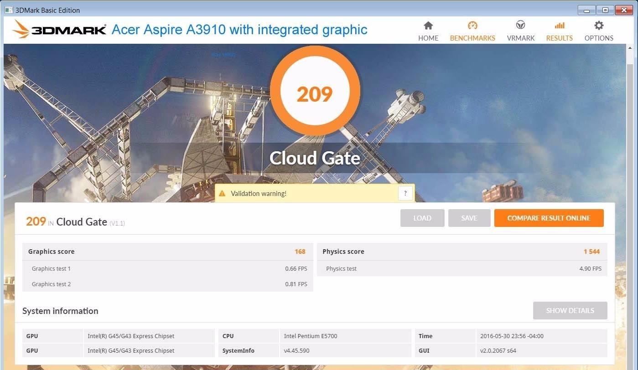Click the 0.66 FPS value
The width and height of the screenshot is (638, 370).
coord(296,269)
